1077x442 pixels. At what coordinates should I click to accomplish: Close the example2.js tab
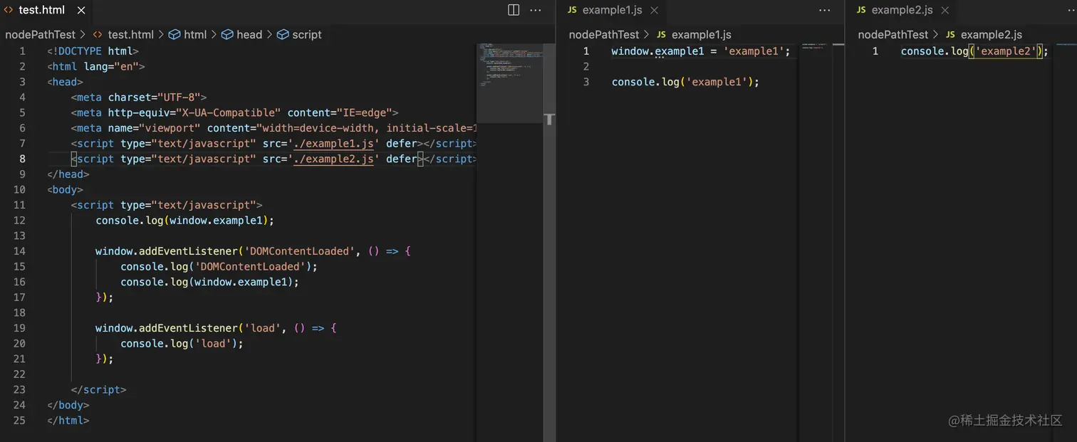[945, 11]
